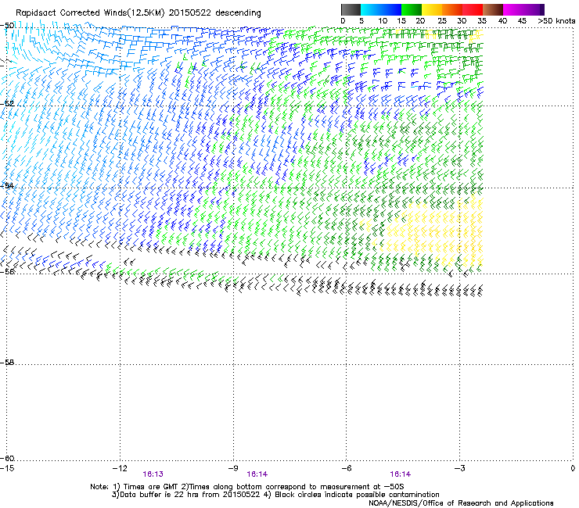Select the cyan 5-10 knots color swatch
Image resolution: width=579 pixels, height=508 pixels.
pos(371,9)
